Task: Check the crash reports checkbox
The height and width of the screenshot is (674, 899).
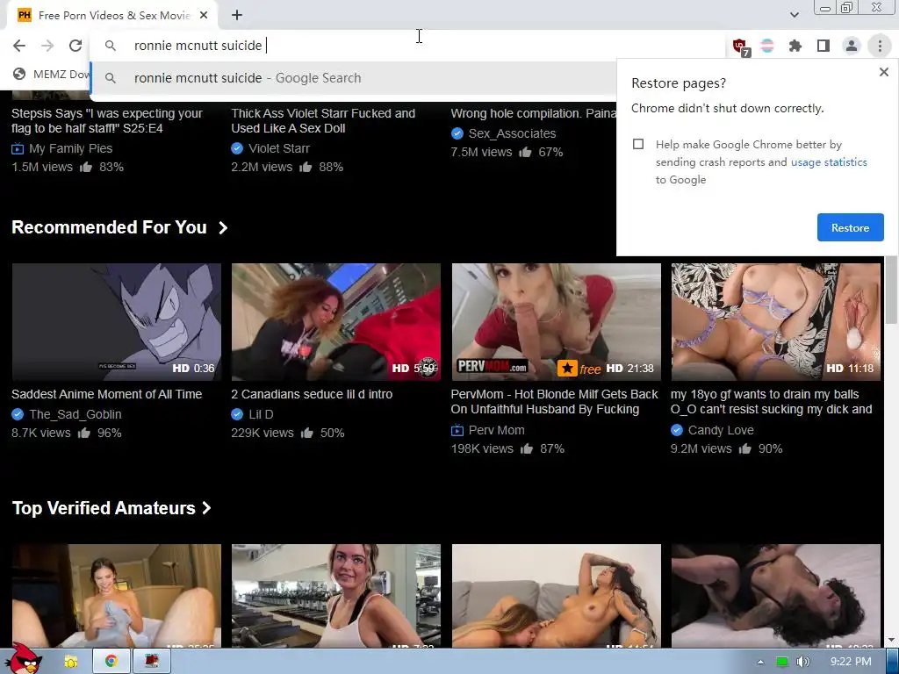Action: pos(638,144)
